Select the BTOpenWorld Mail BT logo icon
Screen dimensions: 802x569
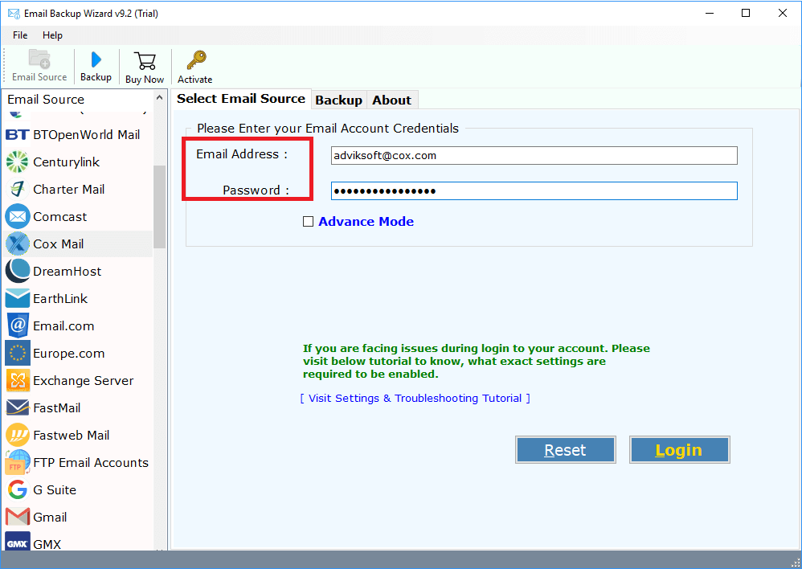pyautogui.click(x=18, y=134)
